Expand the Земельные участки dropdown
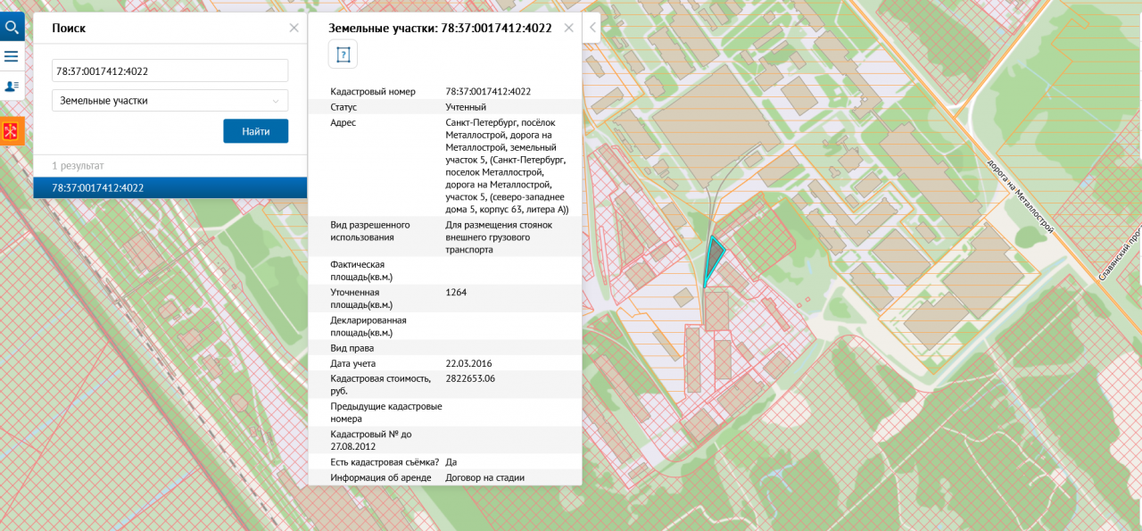1142x531 pixels. click(x=170, y=101)
